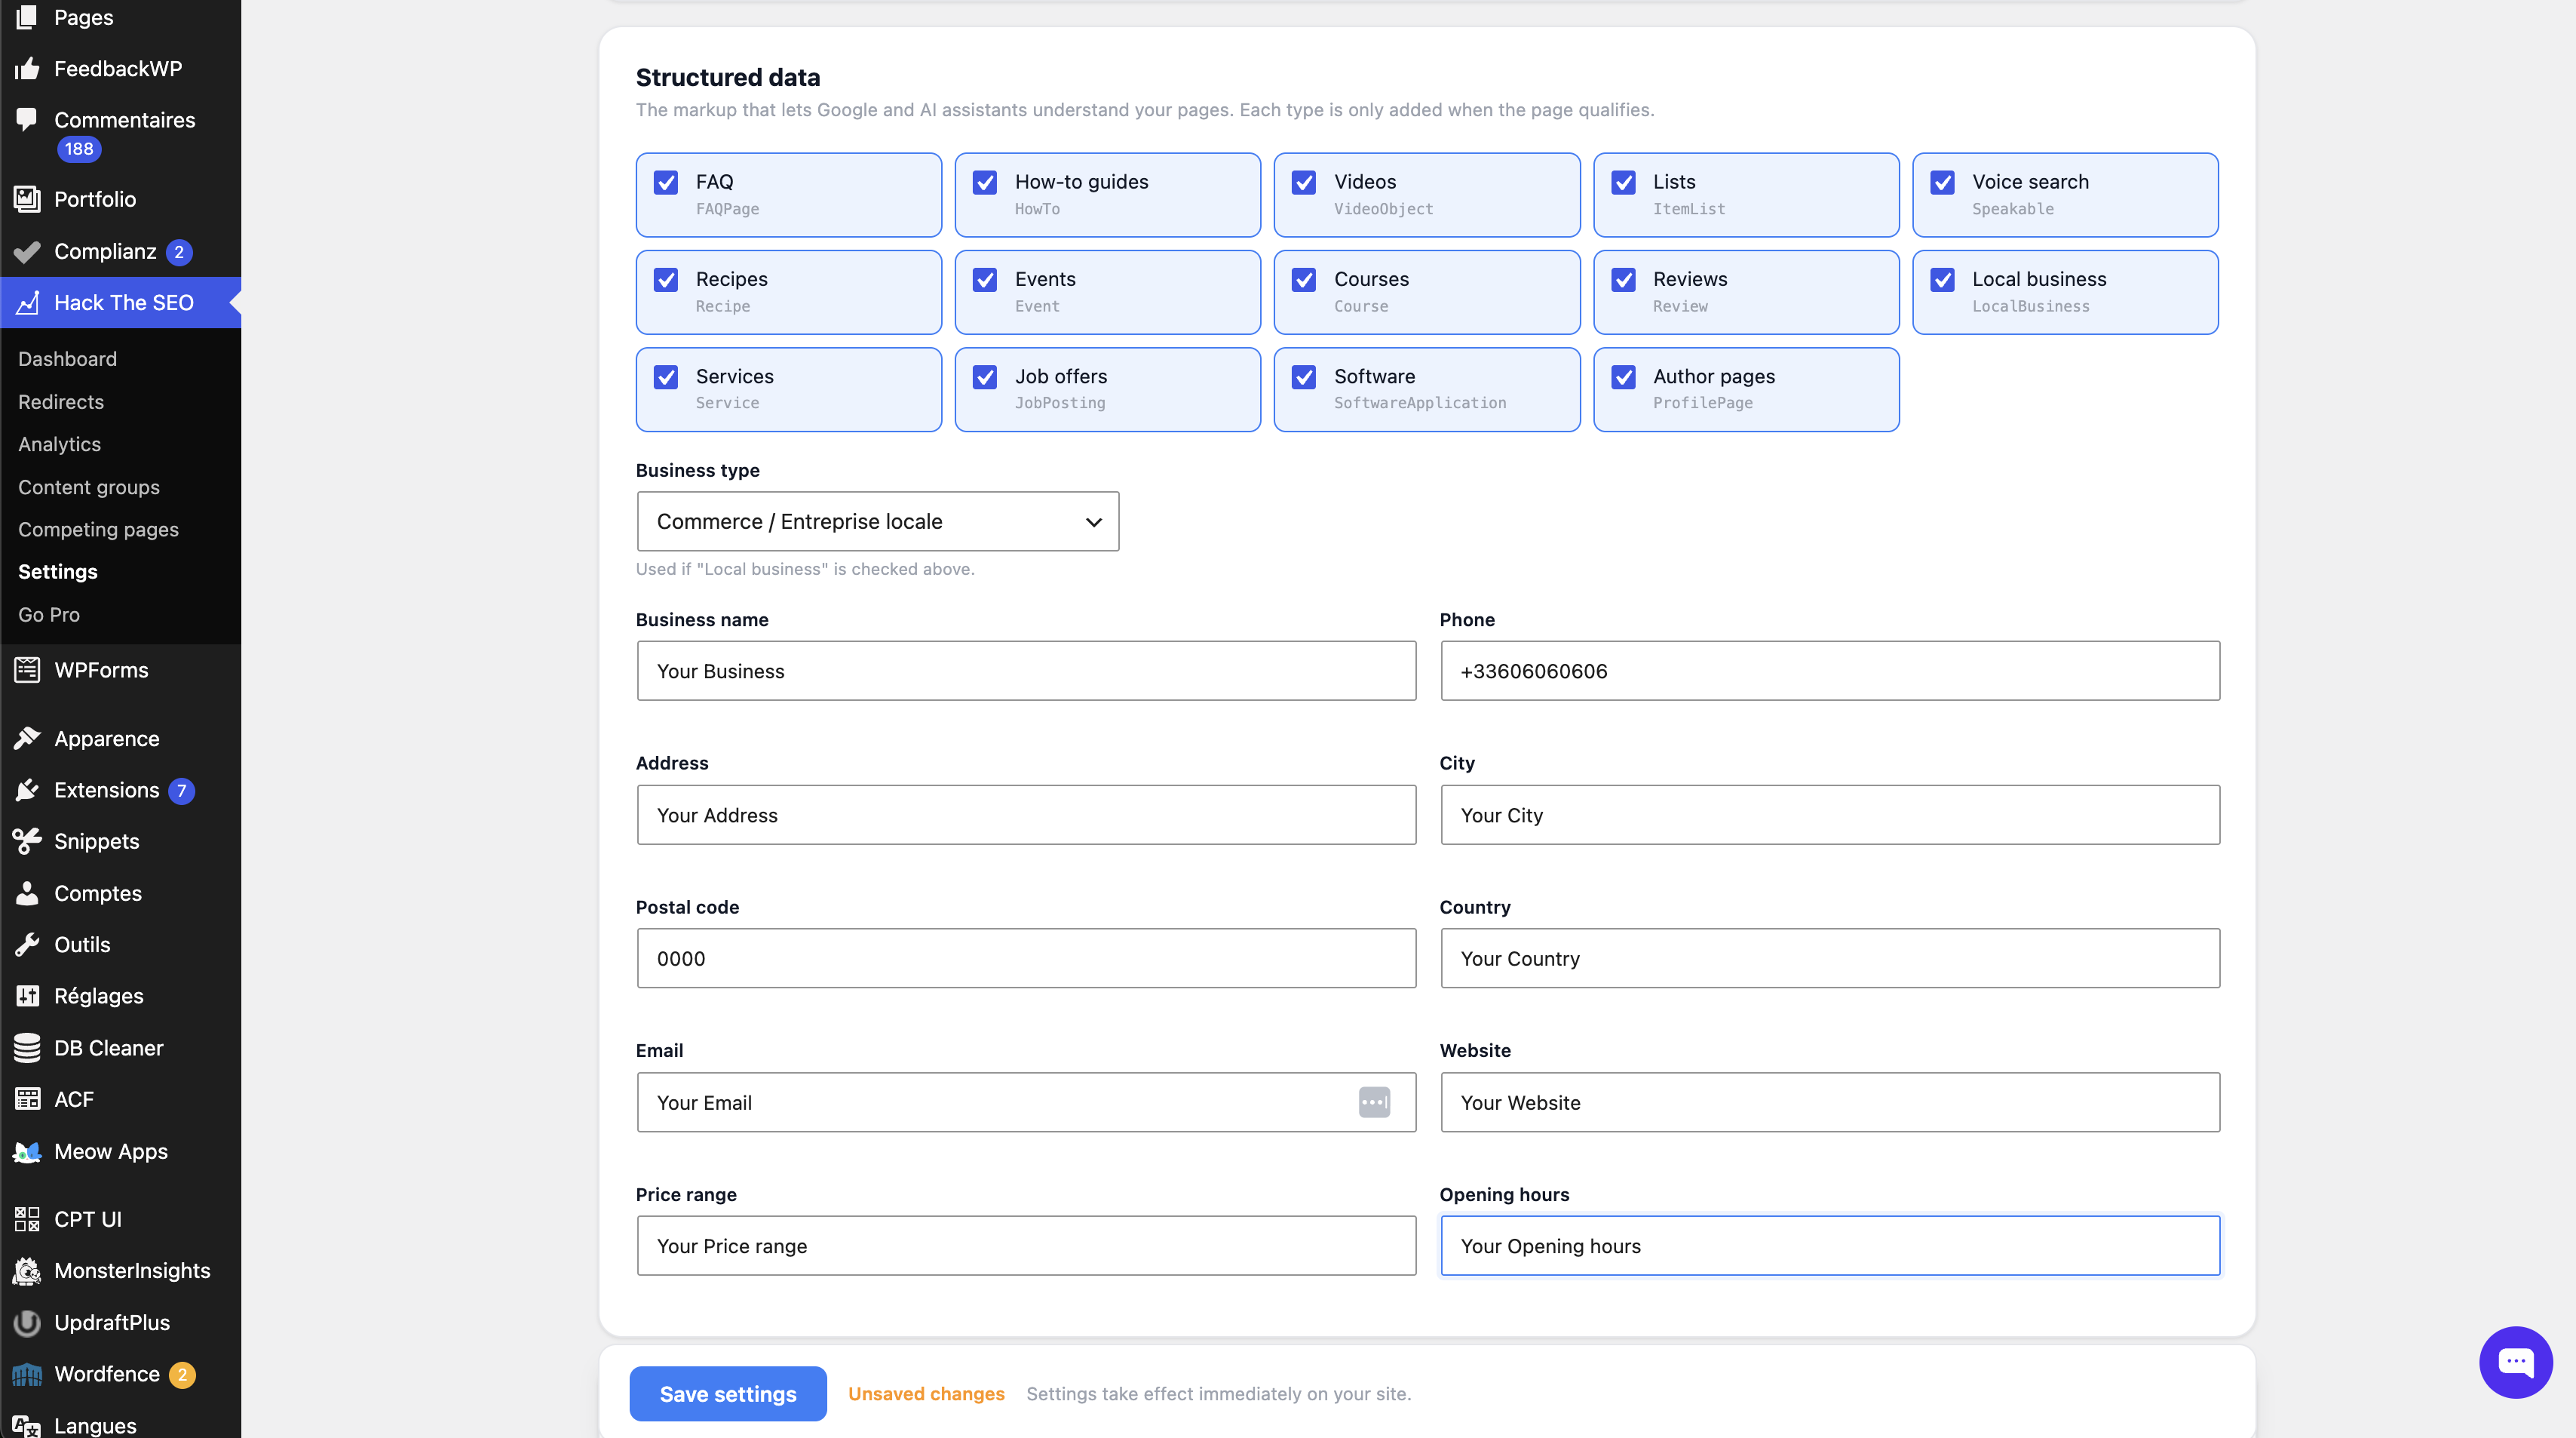Click into the Country field
This screenshot has width=2576, height=1438.
point(1830,957)
